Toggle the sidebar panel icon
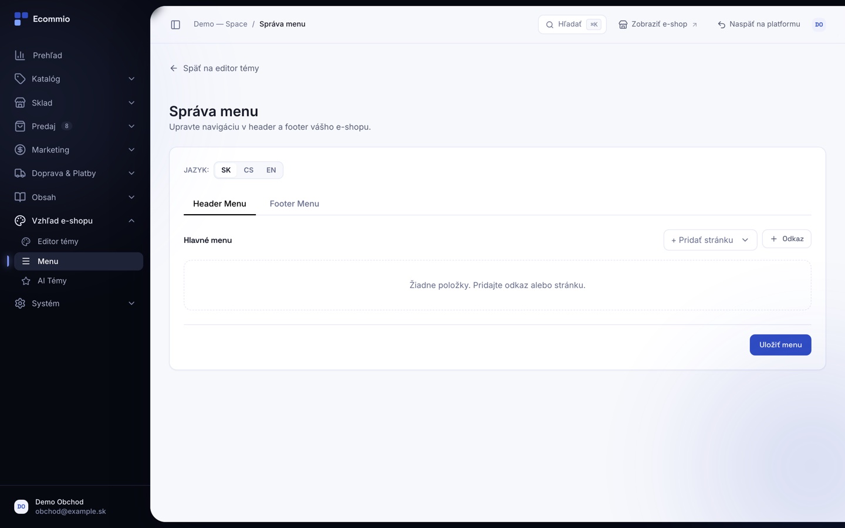The image size is (845, 528). click(175, 25)
